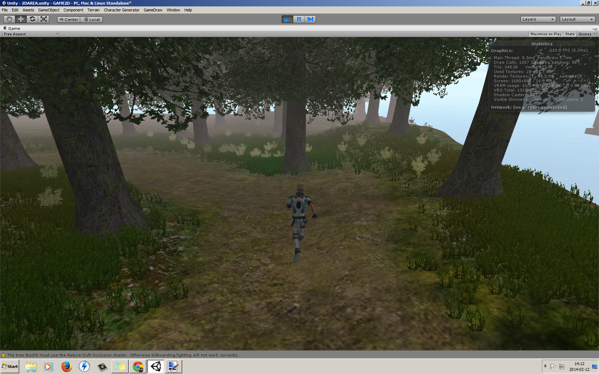The image size is (599, 374).
Task: Expand the Free Aspect dropdown
Action: click(x=30, y=34)
